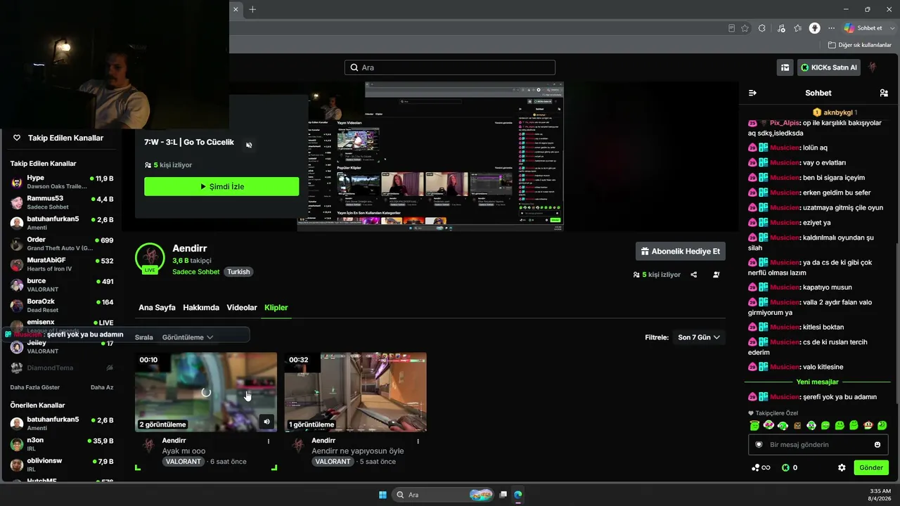Open the emote picker in the message box

pyautogui.click(x=877, y=445)
